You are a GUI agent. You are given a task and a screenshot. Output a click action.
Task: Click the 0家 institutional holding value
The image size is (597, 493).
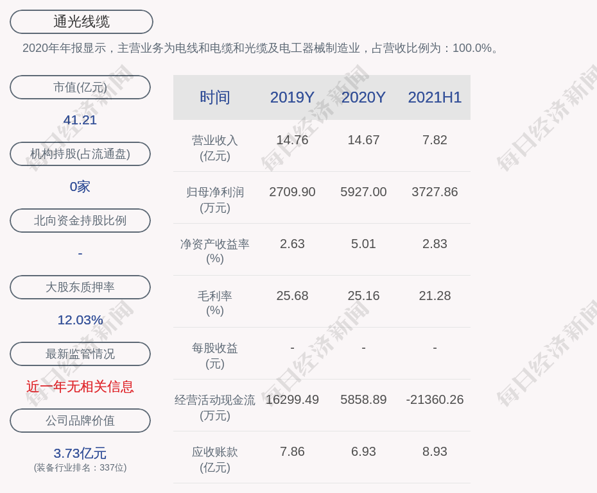pos(80,187)
